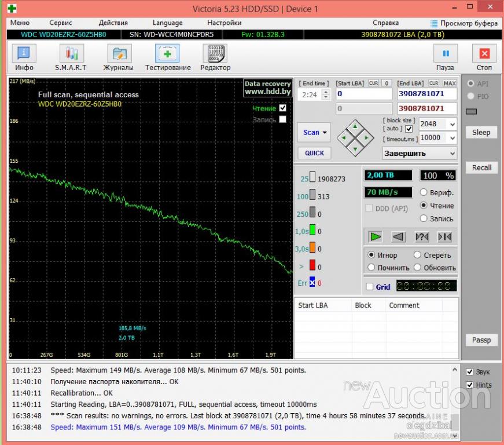This screenshot has width=504, height=445.
Task: Increase End time with stepper up arrow
Action: tap(326, 92)
